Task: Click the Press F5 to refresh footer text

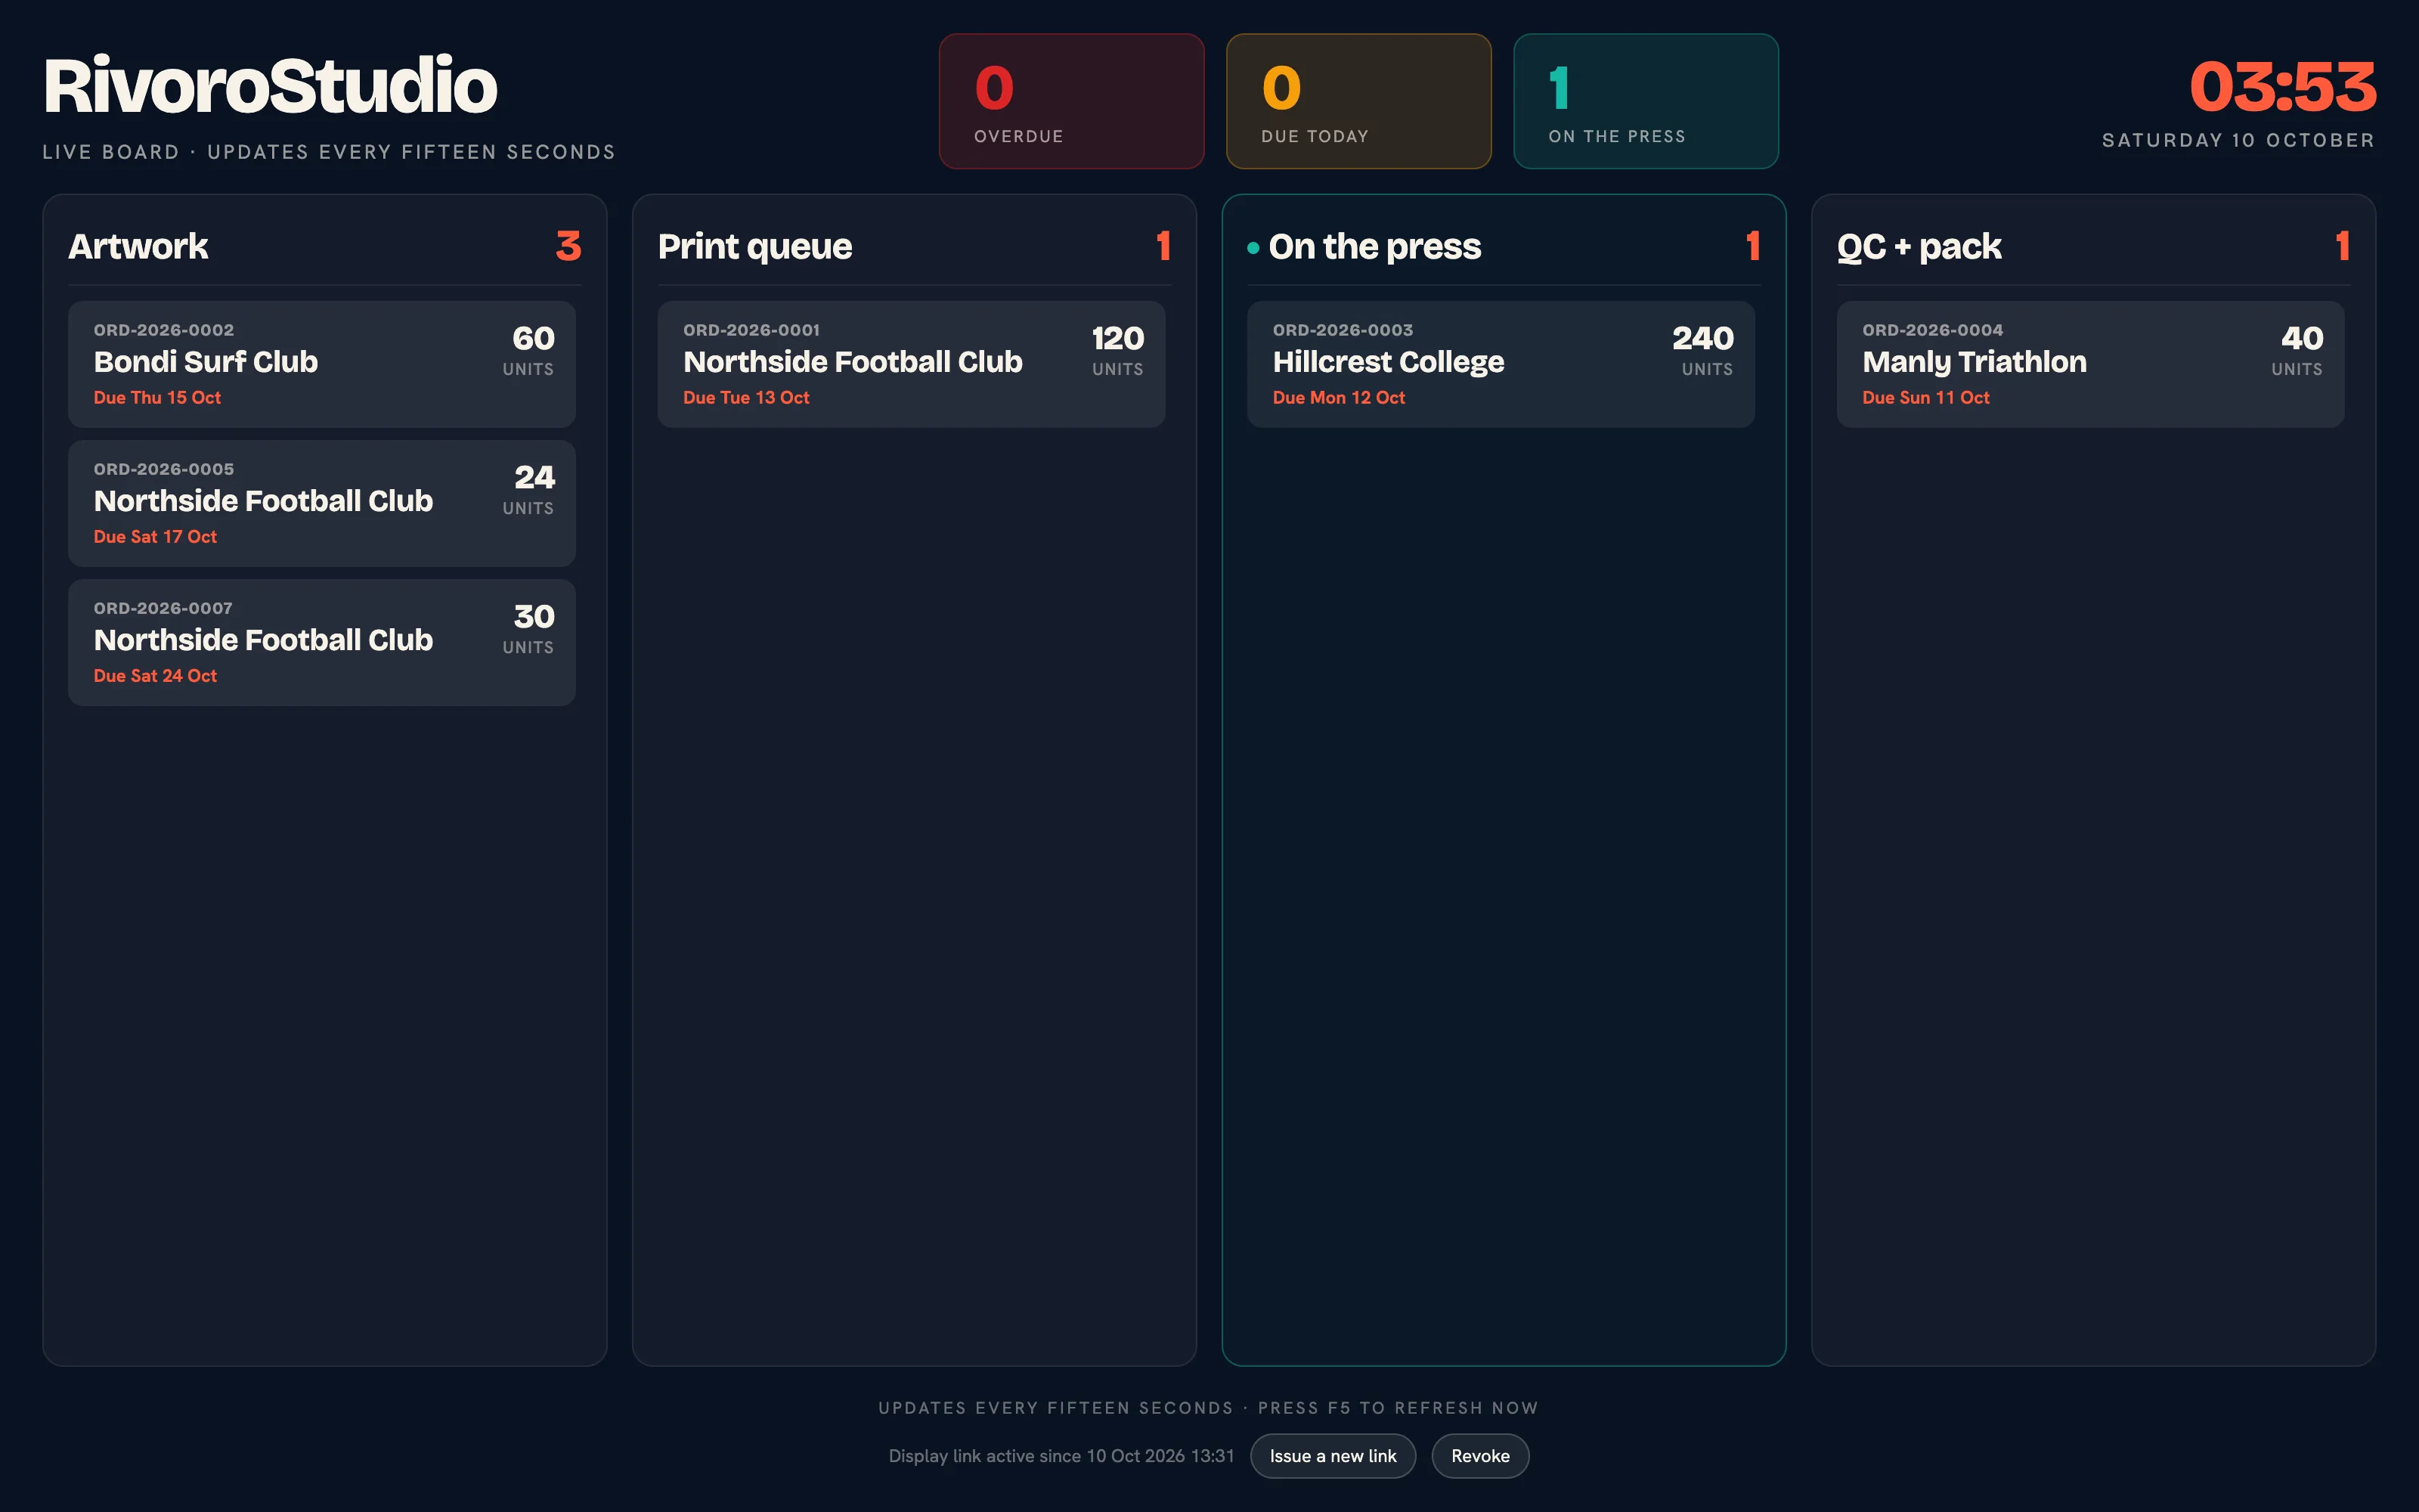Action: pyautogui.click(x=1398, y=1408)
